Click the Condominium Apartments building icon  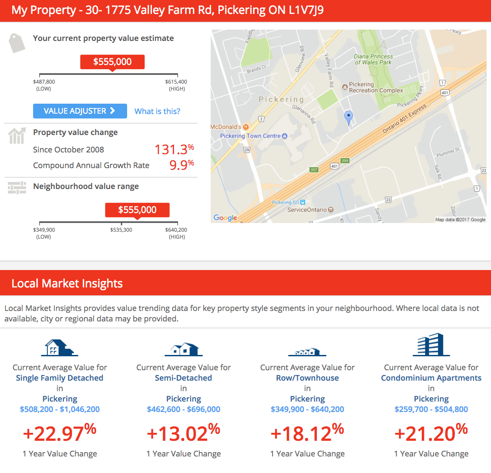(x=431, y=345)
